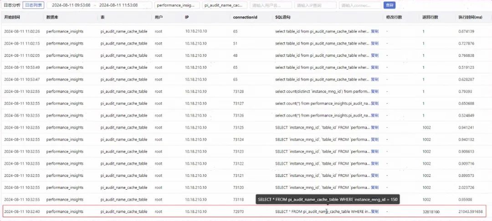The height and width of the screenshot is (221, 492).
Task: Click the 修改行数 column header
Action: (394, 18)
